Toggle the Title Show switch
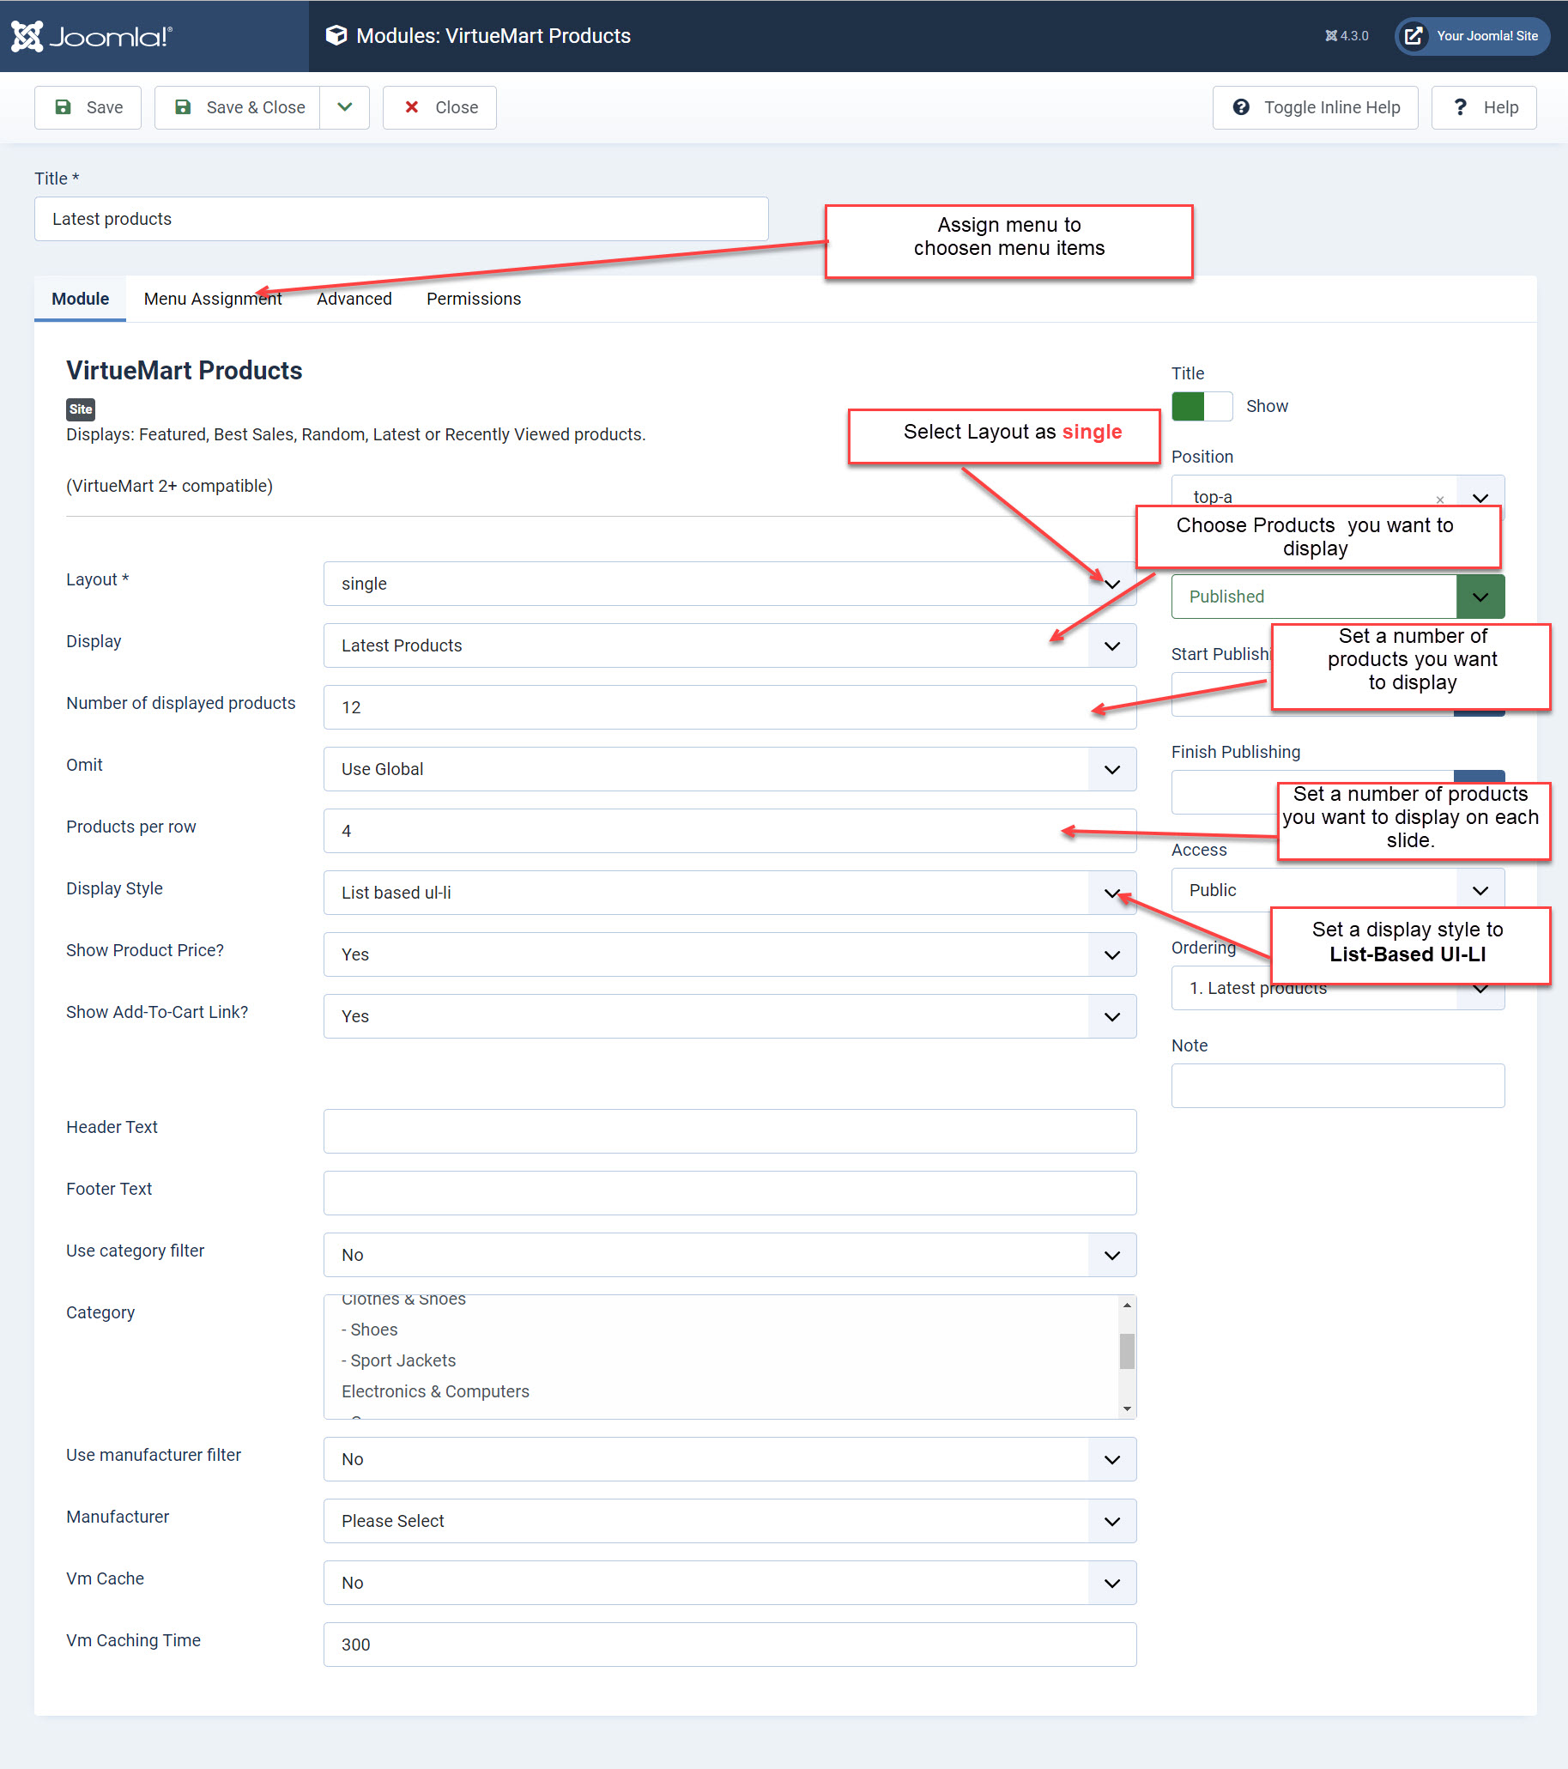1568x1769 pixels. tap(1201, 406)
